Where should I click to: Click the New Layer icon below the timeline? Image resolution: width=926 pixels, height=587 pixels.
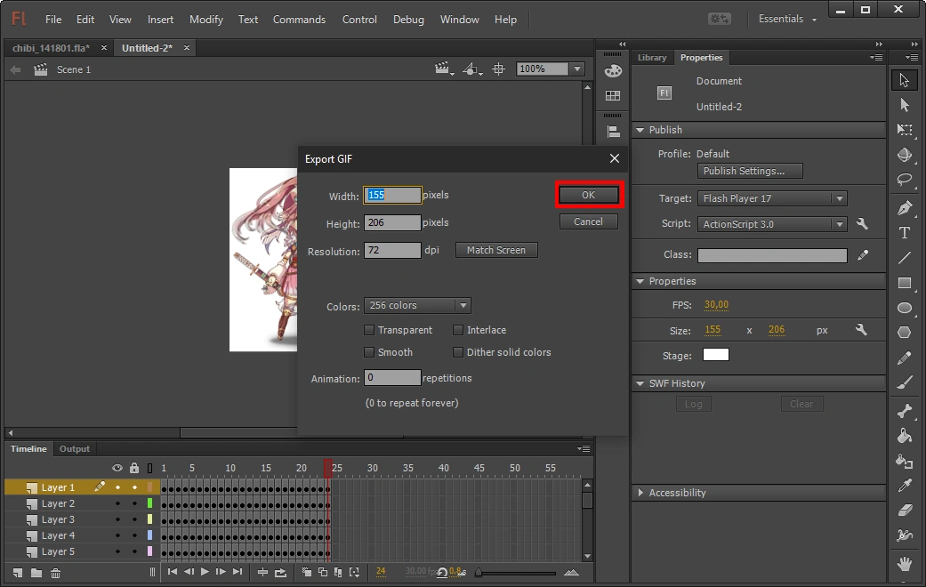19,573
